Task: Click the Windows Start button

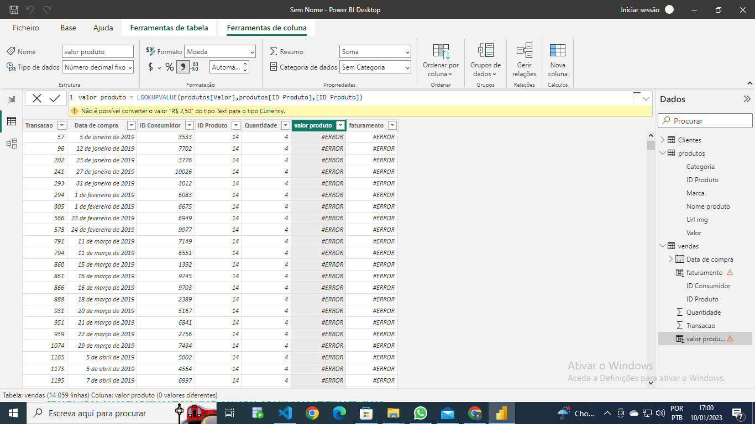Action: (13, 413)
